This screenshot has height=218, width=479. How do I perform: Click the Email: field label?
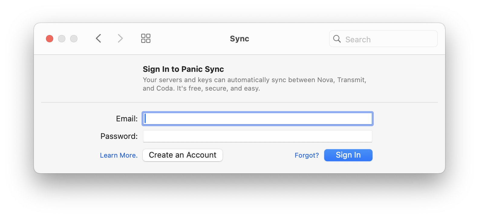coord(127,119)
